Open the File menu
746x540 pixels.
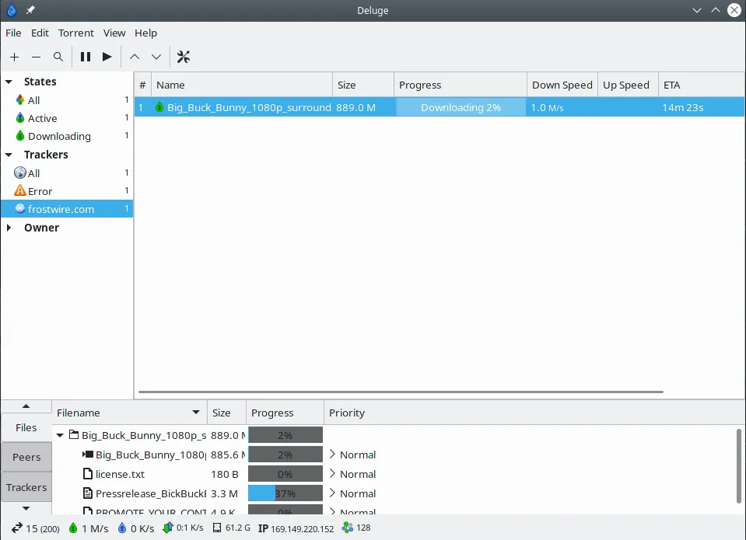coord(13,33)
